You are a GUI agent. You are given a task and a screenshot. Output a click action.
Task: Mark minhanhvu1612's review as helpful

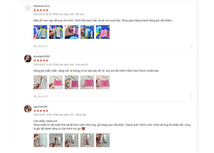pos(41,46)
